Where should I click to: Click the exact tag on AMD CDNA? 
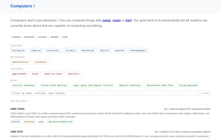41,122
